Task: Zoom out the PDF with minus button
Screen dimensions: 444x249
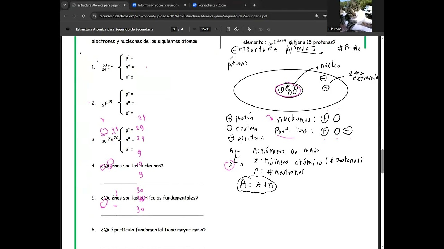Action: coord(195,29)
